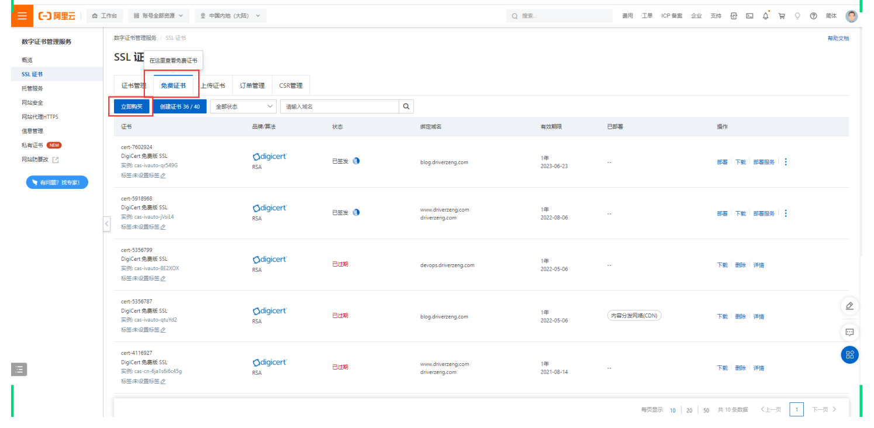
Task: Edit the tag of cert-5356787 via pencil icon
Action: pyautogui.click(x=163, y=330)
